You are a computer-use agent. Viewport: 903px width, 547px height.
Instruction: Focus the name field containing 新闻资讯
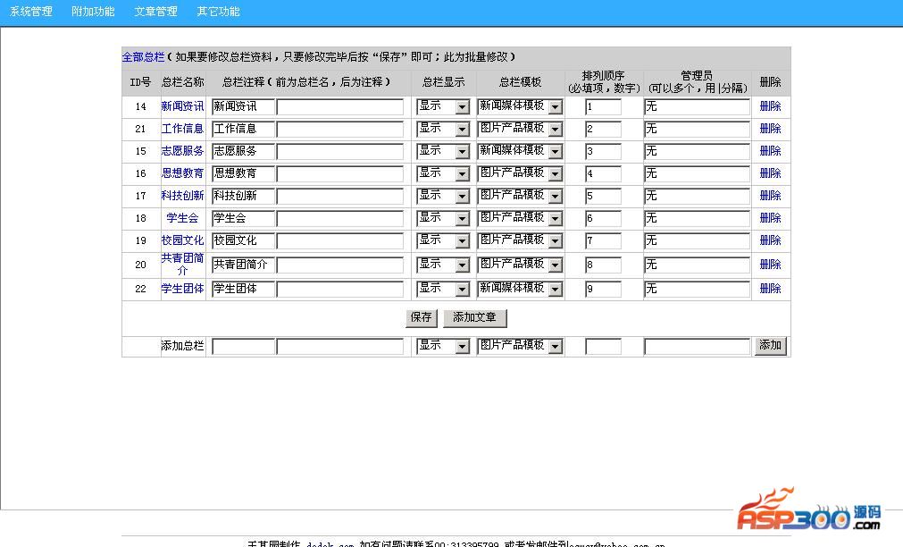[243, 106]
